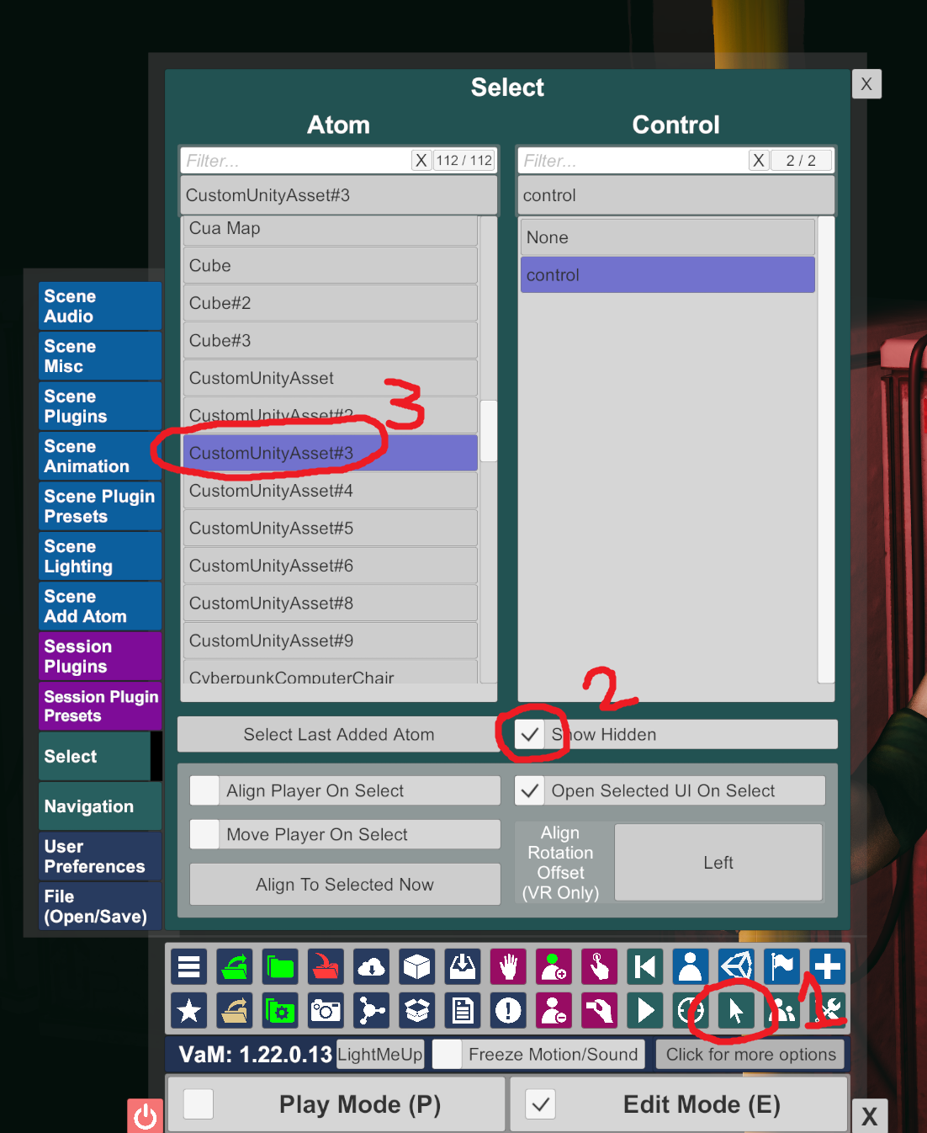The image size is (927, 1133).
Task: Toggle the Show Hidden checkbox
Action: click(530, 734)
